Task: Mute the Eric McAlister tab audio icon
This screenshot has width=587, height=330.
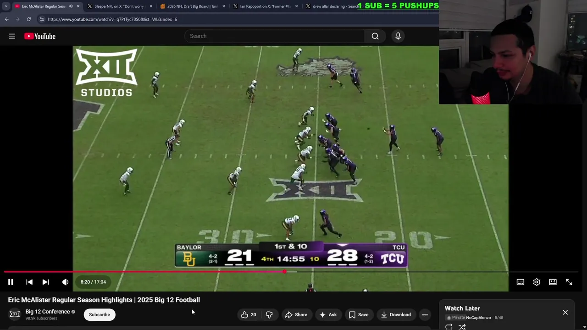Action: click(71, 6)
